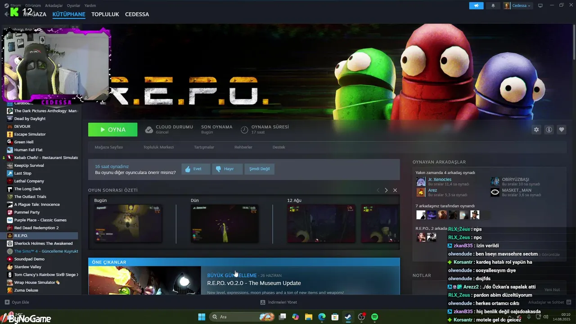Image resolution: width=576 pixels, height=324 pixels.
Task: Dismiss the Oyun Sonrası Özeti section
Action: (395, 190)
